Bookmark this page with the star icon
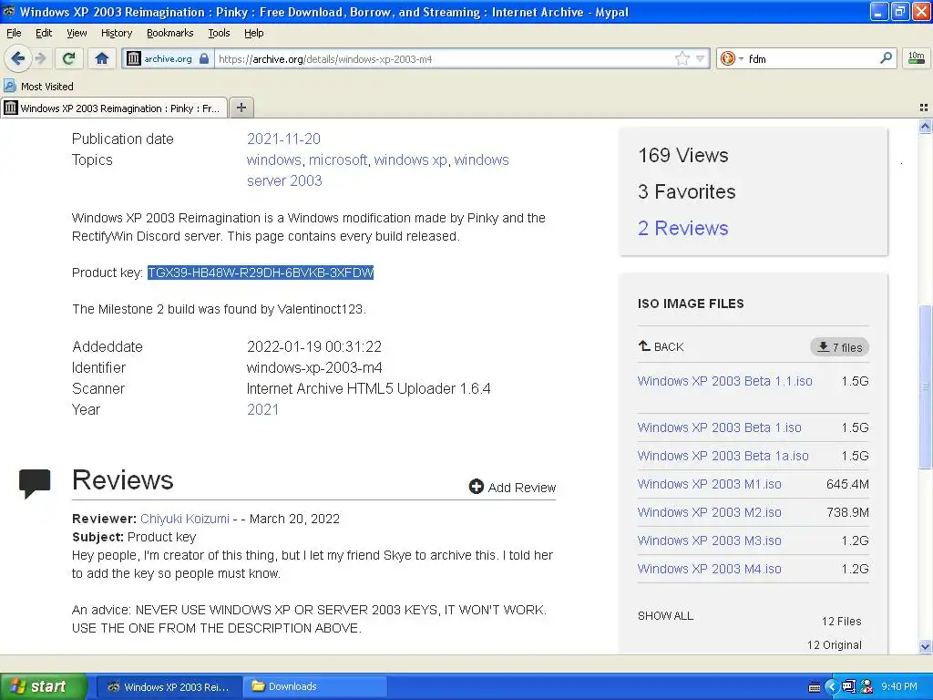This screenshot has width=933, height=700. point(682,58)
